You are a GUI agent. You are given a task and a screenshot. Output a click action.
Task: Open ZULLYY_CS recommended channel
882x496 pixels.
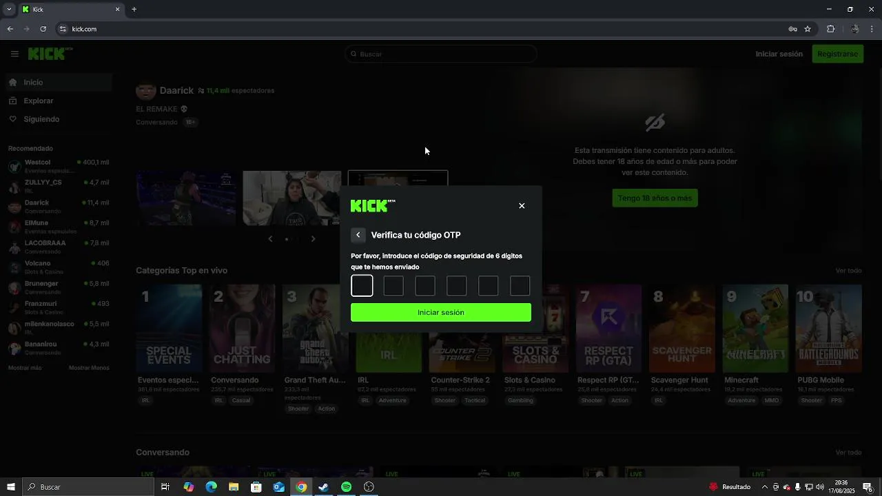coord(59,186)
